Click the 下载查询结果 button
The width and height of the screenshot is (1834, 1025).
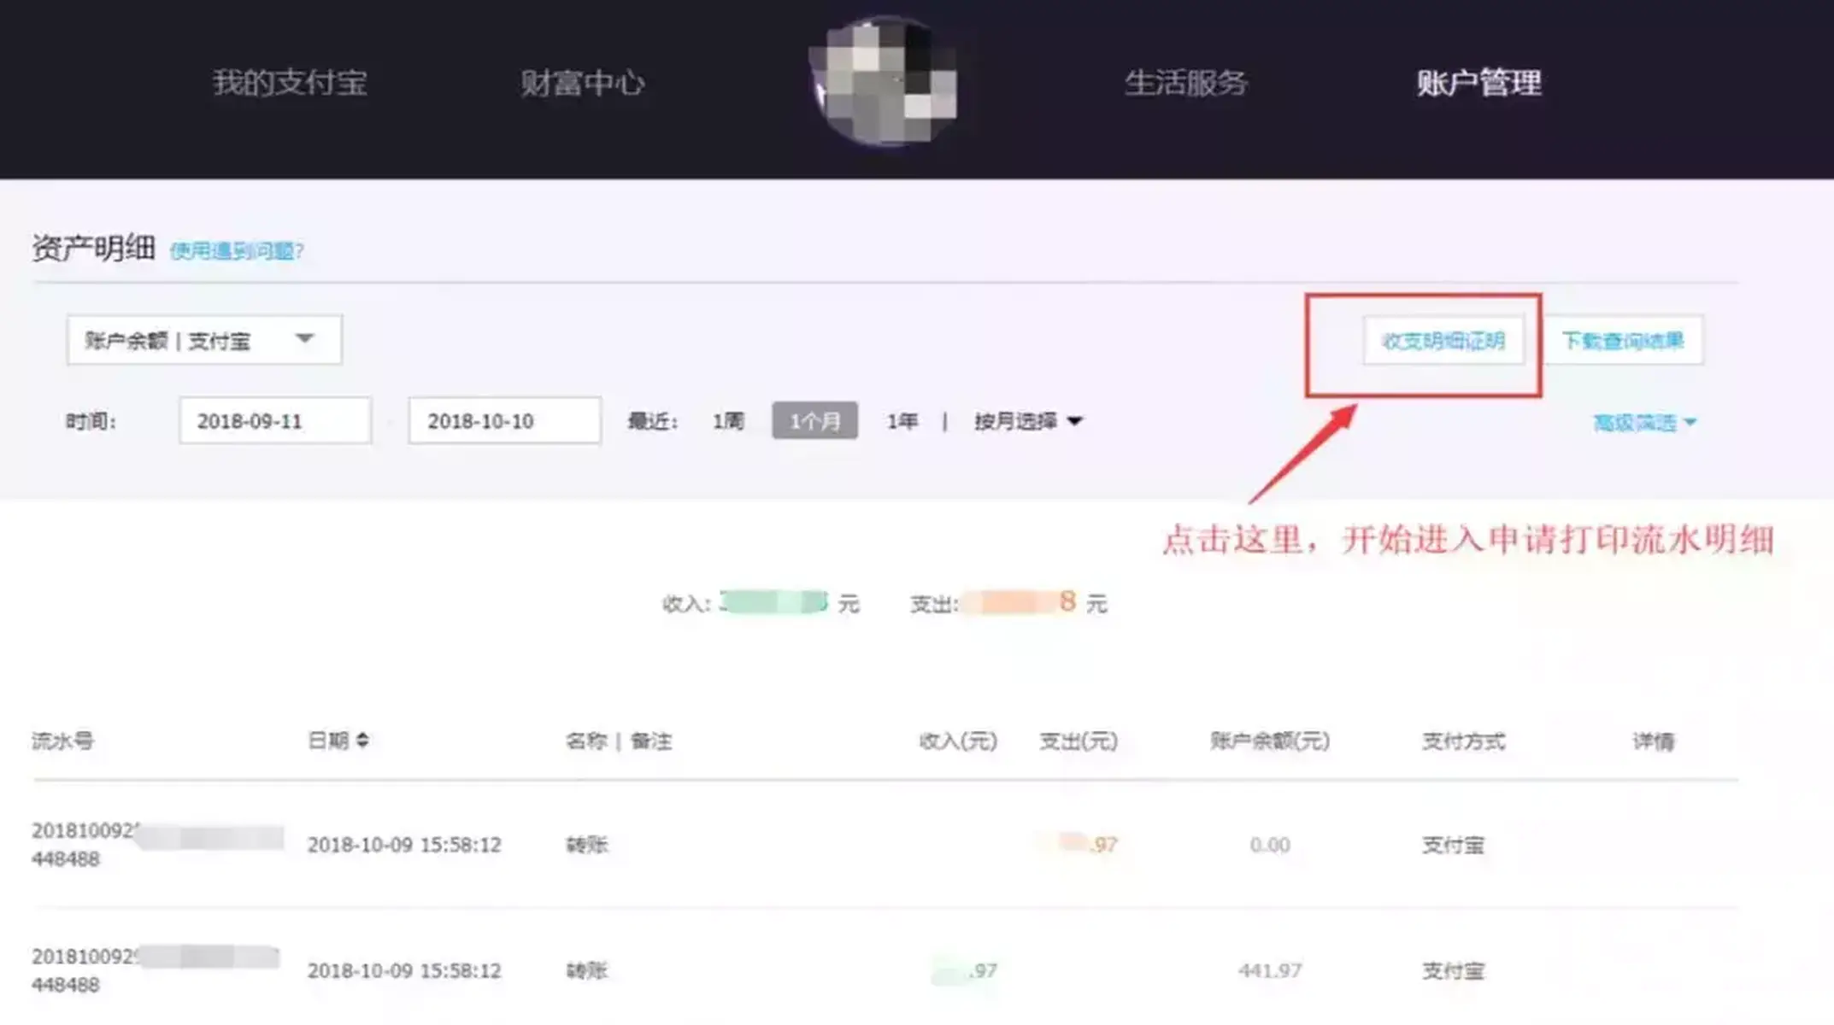[x=1622, y=340]
